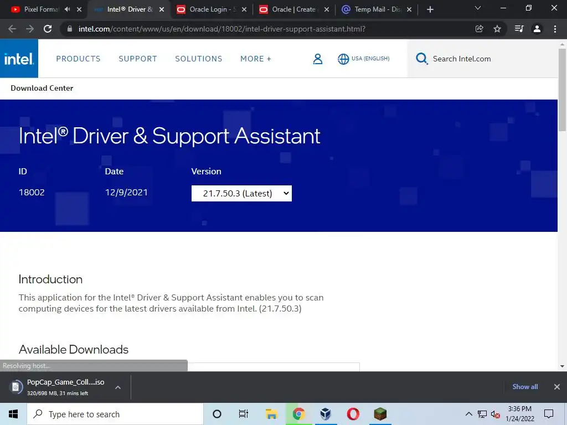
Task: Expand the PopCap download options chevron
Action: click(x=117, y=387)
